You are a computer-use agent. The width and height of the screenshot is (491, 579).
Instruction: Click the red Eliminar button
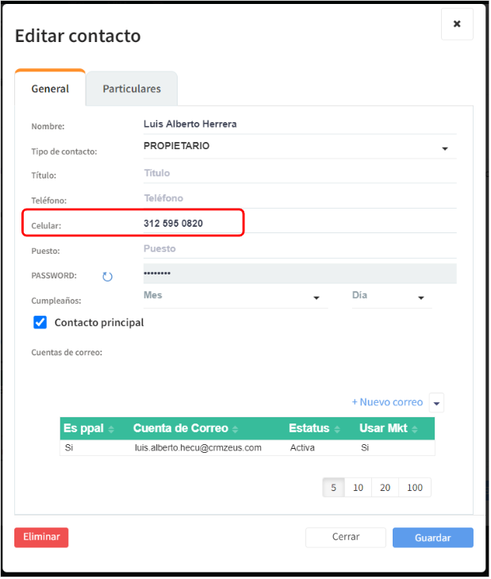(x=41, y=537)
